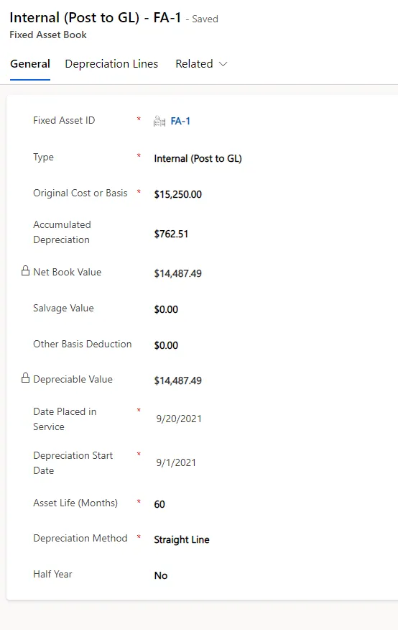Screen dimensions: 398x630
Task: Click the Depreciable Value amount
Action: coord(177,380)
